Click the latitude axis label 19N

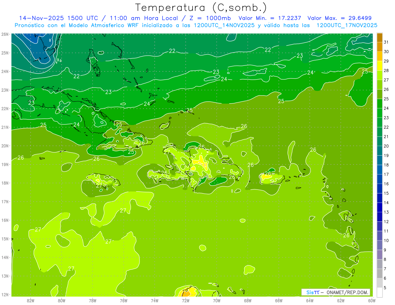(5, 165)
